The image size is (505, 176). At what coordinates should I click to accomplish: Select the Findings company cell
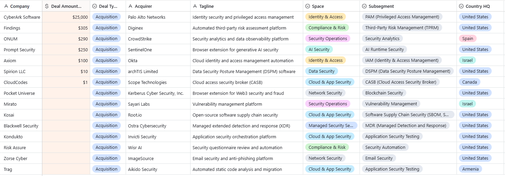coord(21,28)
